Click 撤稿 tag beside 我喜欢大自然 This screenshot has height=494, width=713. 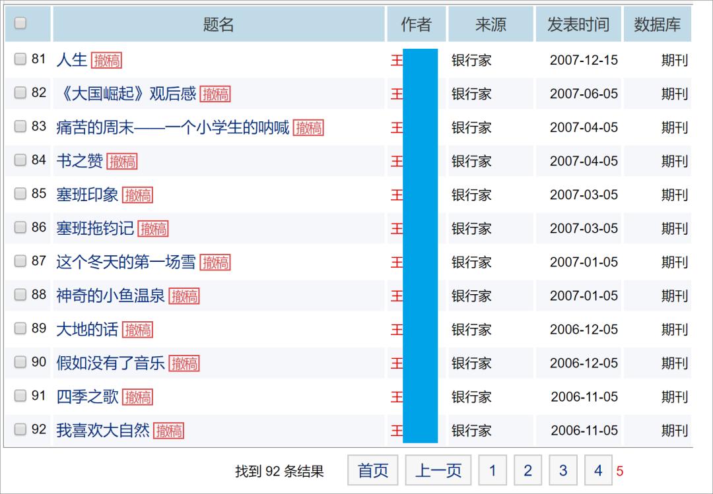tap(169, 431)
